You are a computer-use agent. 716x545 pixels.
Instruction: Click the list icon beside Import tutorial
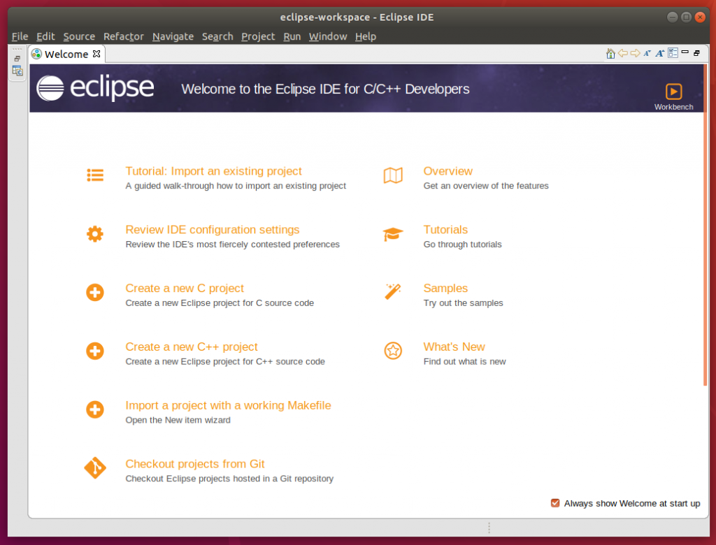click(x=95, y=175)
